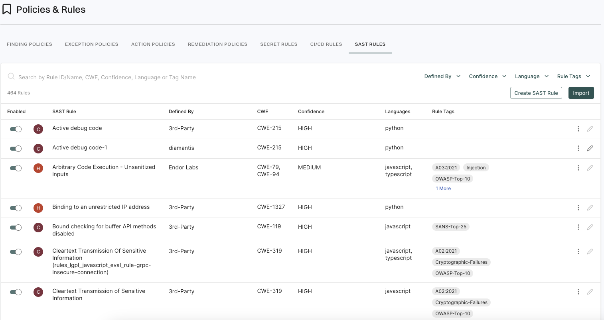This screenshot has width=604, height=320.
Task: Click the bookmark icon beside Policies & Rules
Action: [7, 10]
